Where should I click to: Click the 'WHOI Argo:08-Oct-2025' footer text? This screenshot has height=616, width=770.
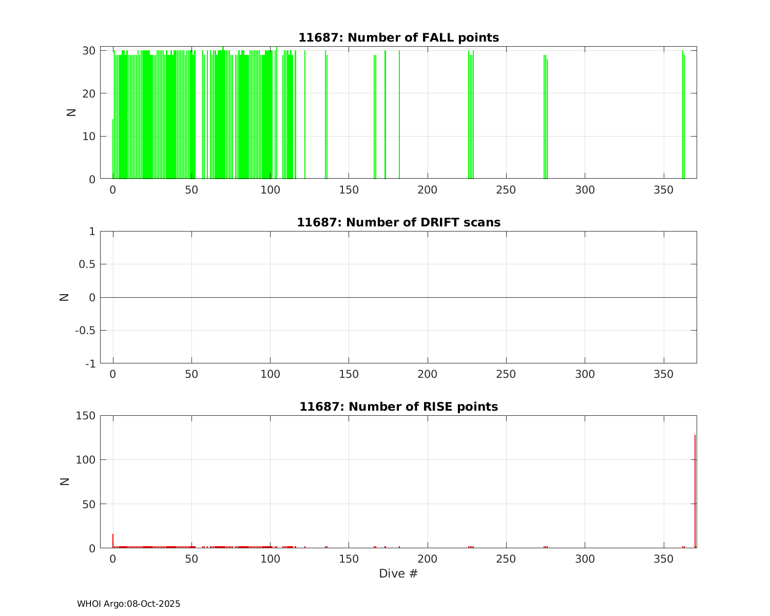128,604
